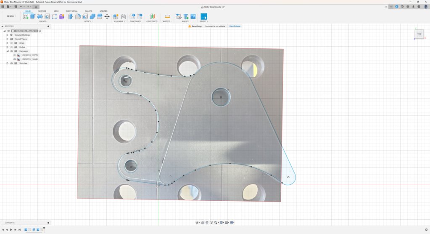
Task: Switch to the Solid tab
Action: pos(28,11)
